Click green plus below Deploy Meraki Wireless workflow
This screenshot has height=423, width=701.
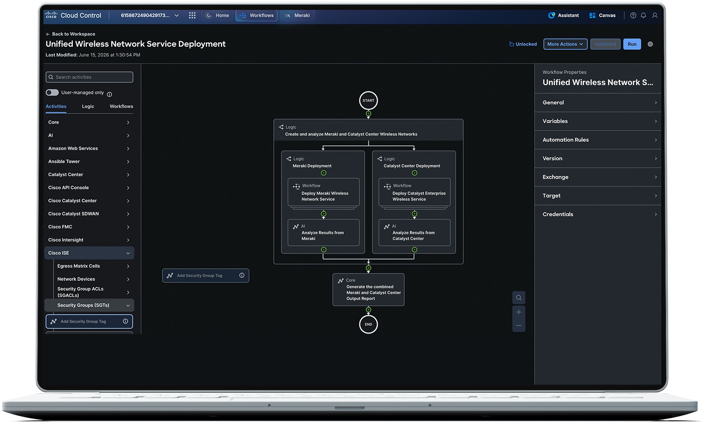point(323,213)
